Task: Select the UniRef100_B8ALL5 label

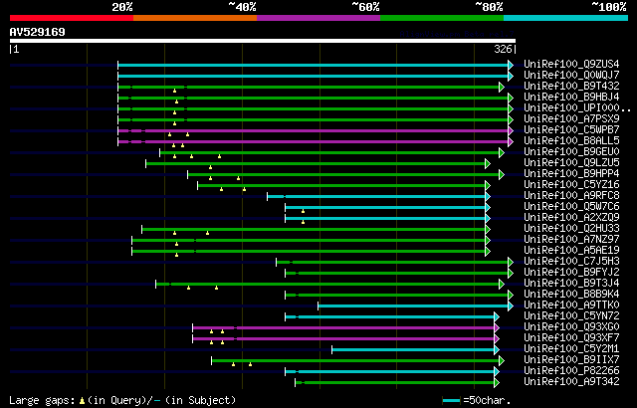Action: 571,141
